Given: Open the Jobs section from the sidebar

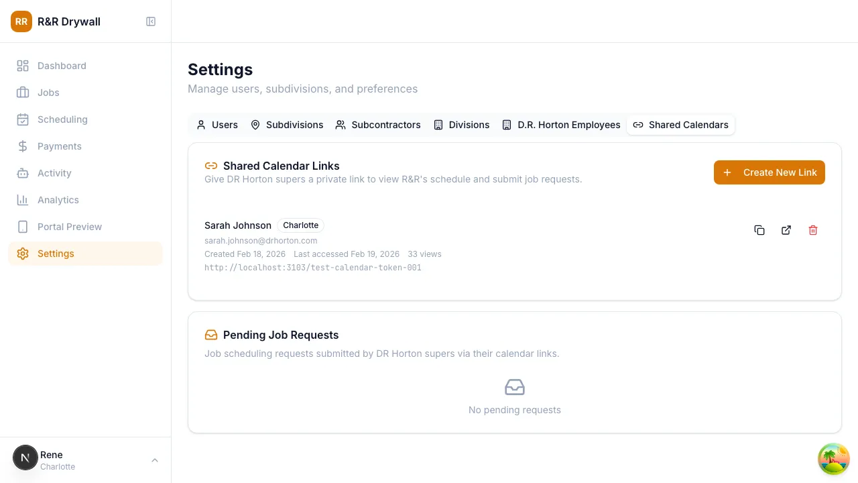Looking at the screenshot, I should [x=48, y=93].
